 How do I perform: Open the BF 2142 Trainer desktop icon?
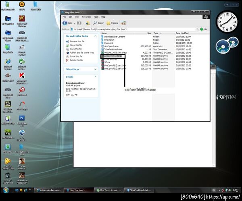pyautogui.click(x=8, y=178)
